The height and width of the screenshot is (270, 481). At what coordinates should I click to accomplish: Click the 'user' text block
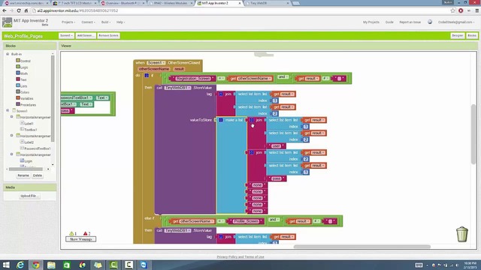pos(277,146)
